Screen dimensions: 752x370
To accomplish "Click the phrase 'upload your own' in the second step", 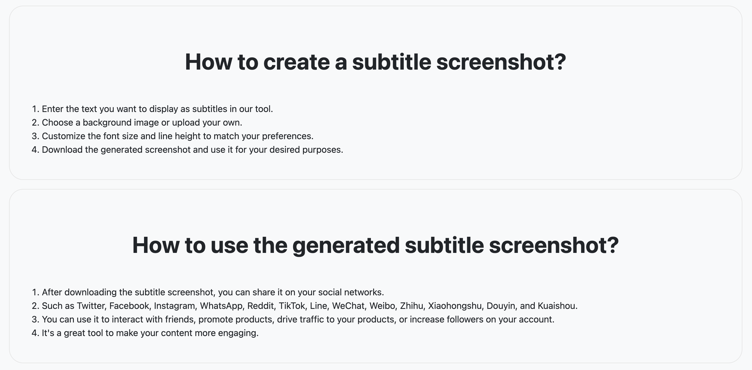I will 207,122.
